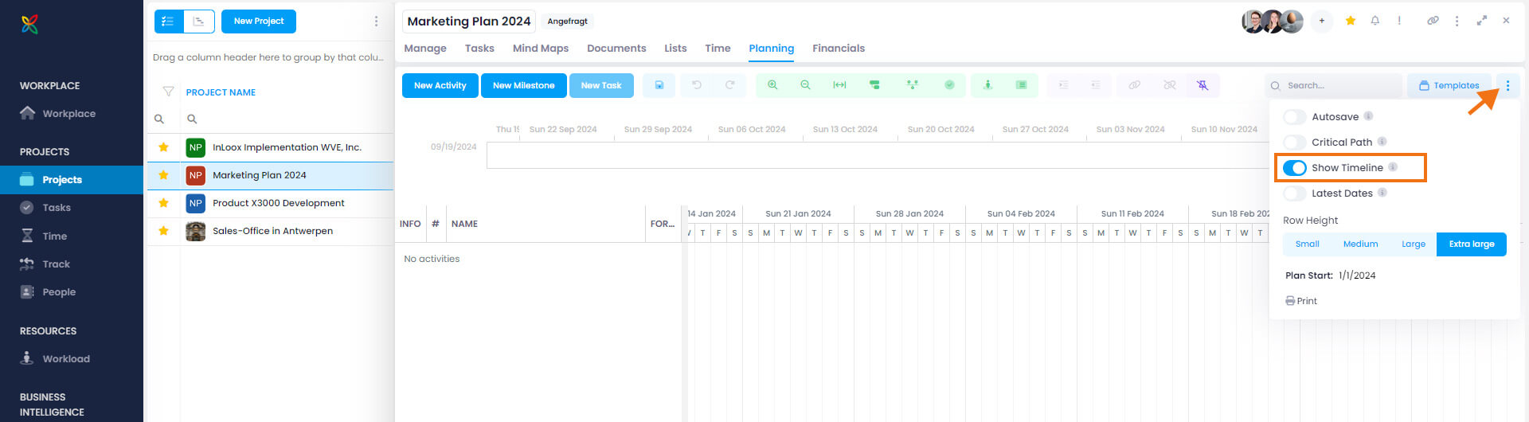
Task: Open People in the sidebar
Action: pyautogui.click(x=59, y=292)
